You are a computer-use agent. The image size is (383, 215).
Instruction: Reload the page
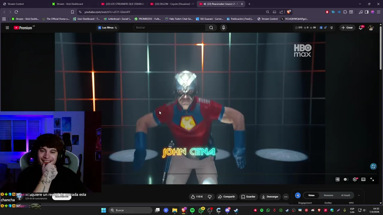[x=16, y=12]
